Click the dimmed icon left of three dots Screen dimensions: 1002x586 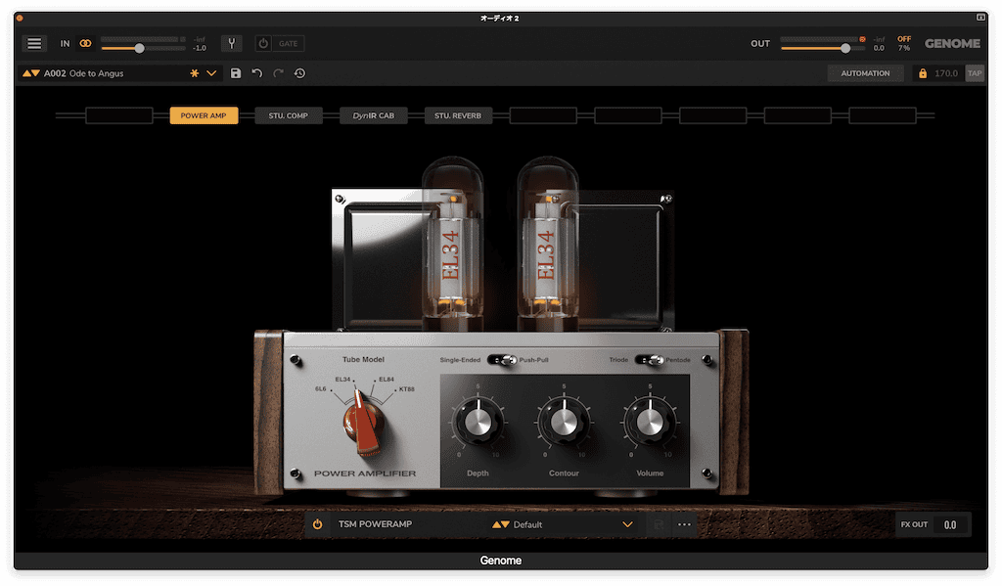tap(659, 524)
